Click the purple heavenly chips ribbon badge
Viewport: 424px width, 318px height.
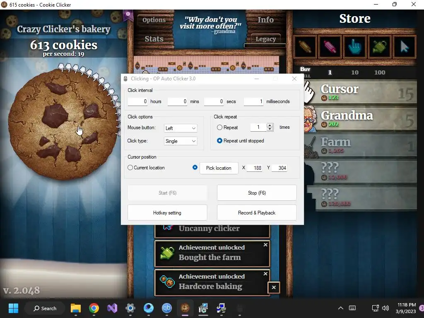tap(128, 15)
